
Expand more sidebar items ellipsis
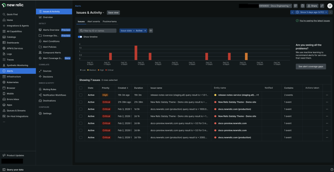click(4, 122)
